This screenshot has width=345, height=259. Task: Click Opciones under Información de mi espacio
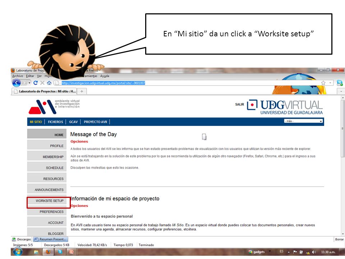(x=79, y=206)
